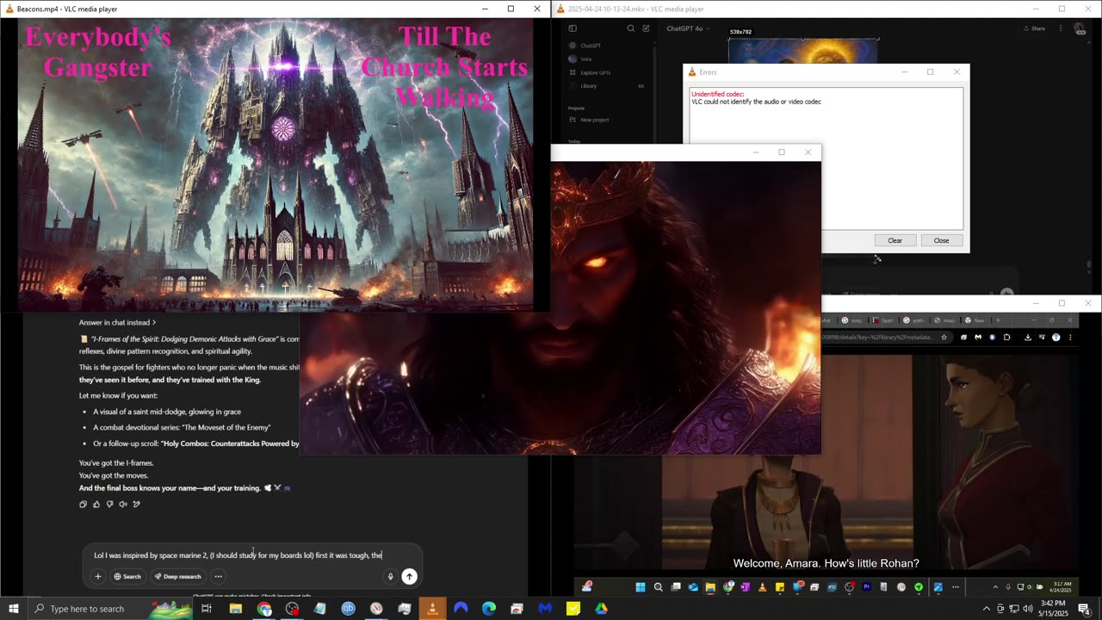Click the 'Answer in chat instead' link
The width and height of the screenshot is (1102, 620).
[x=117, y=322]
